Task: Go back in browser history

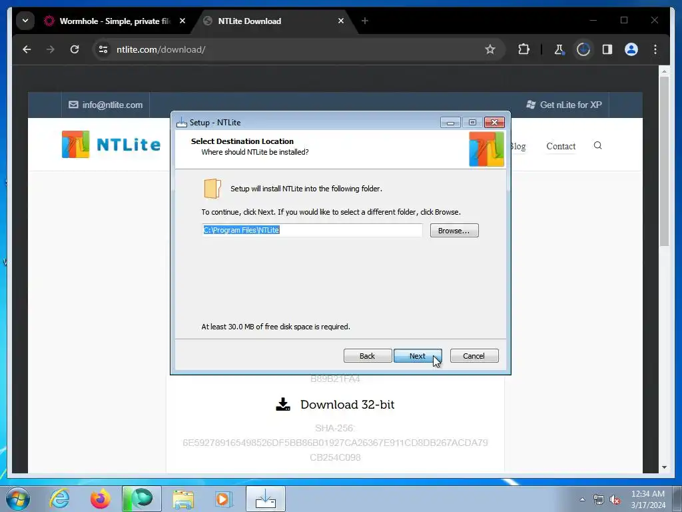Action: (27, 49)
